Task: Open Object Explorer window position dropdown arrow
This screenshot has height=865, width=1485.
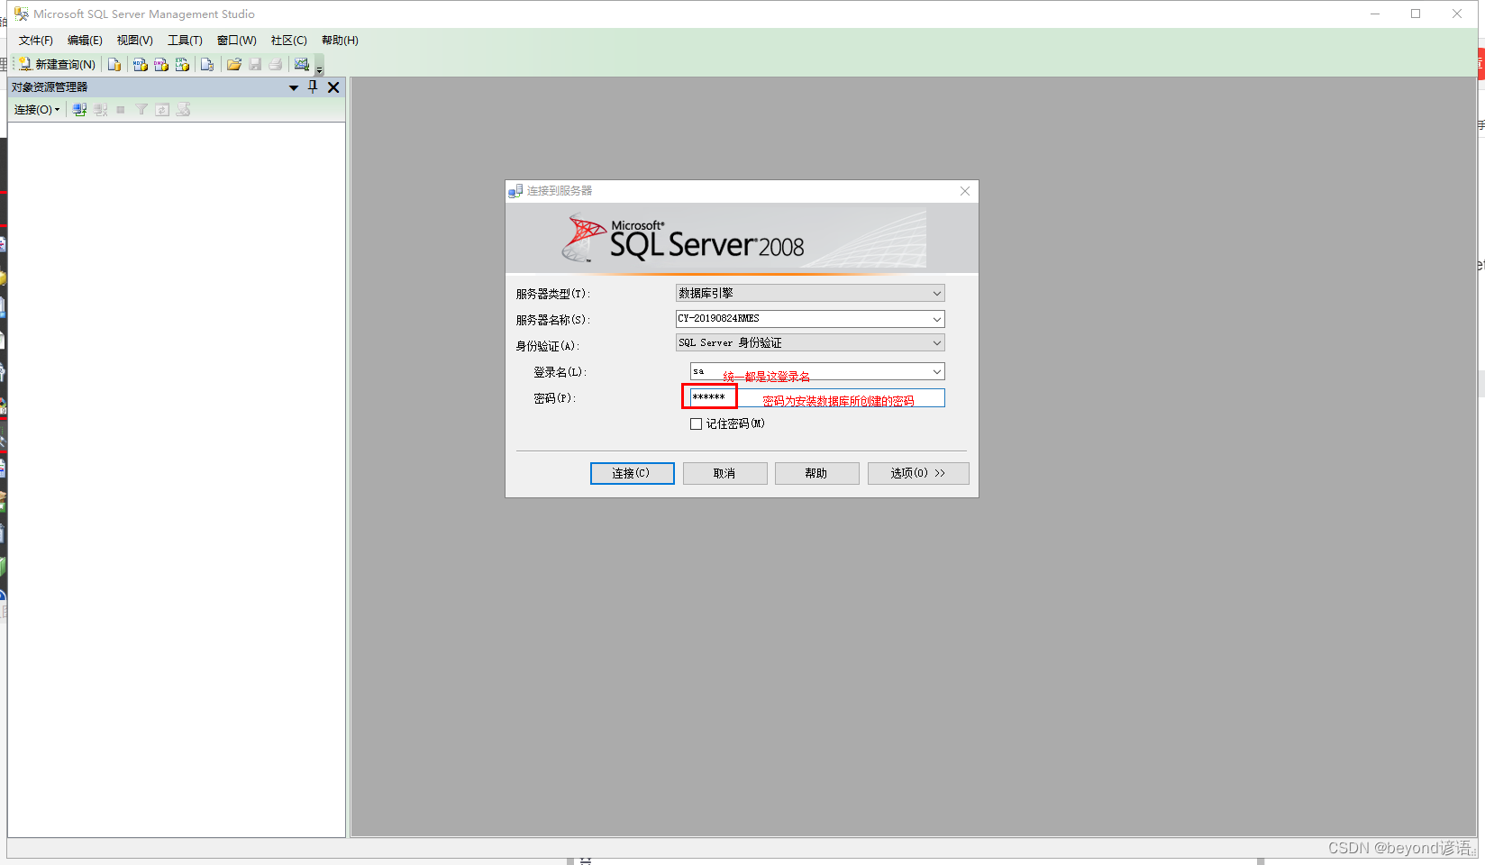Action: tap(294, 87)
